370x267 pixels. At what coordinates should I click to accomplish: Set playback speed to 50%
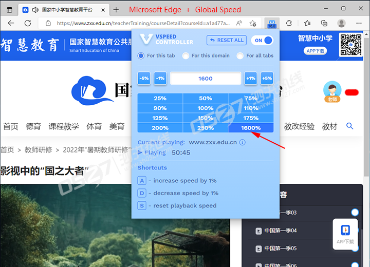[206, 98]
